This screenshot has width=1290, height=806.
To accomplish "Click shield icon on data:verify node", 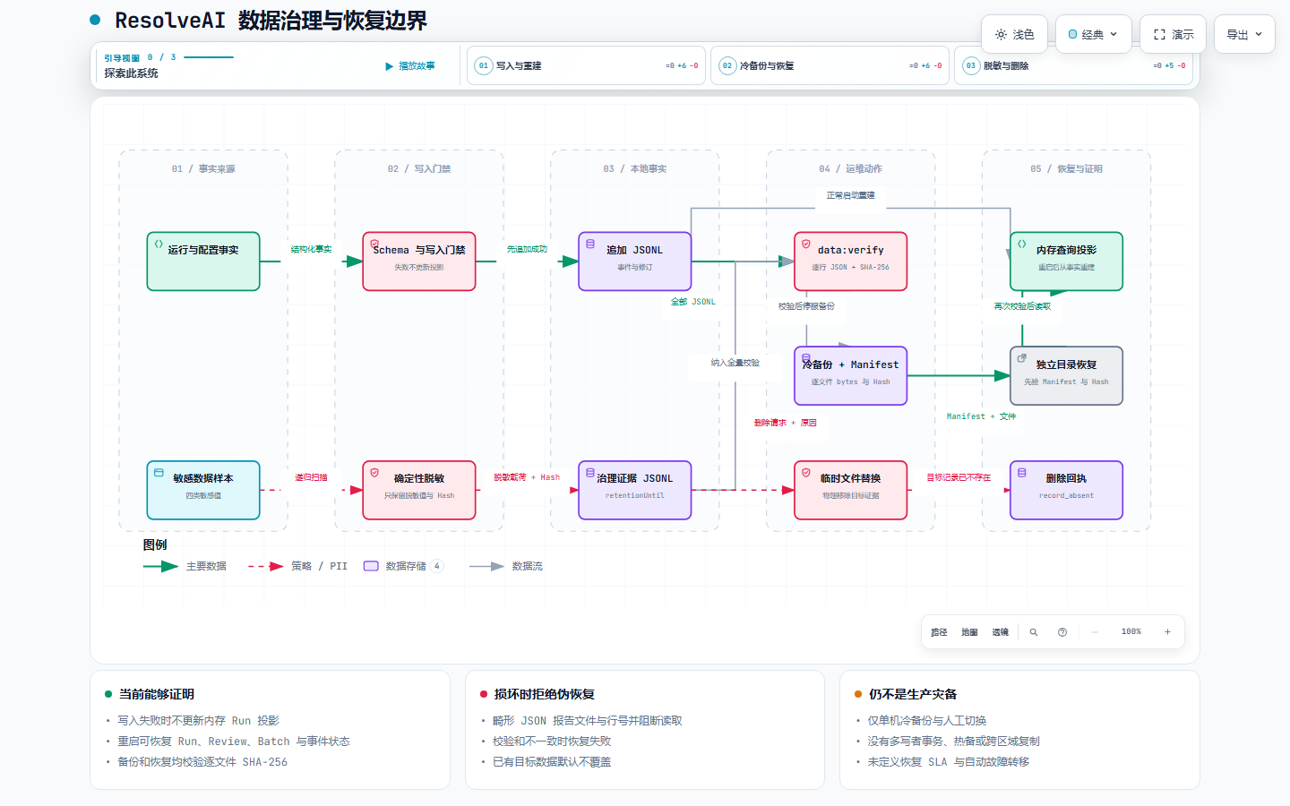I will pos(806,244).
